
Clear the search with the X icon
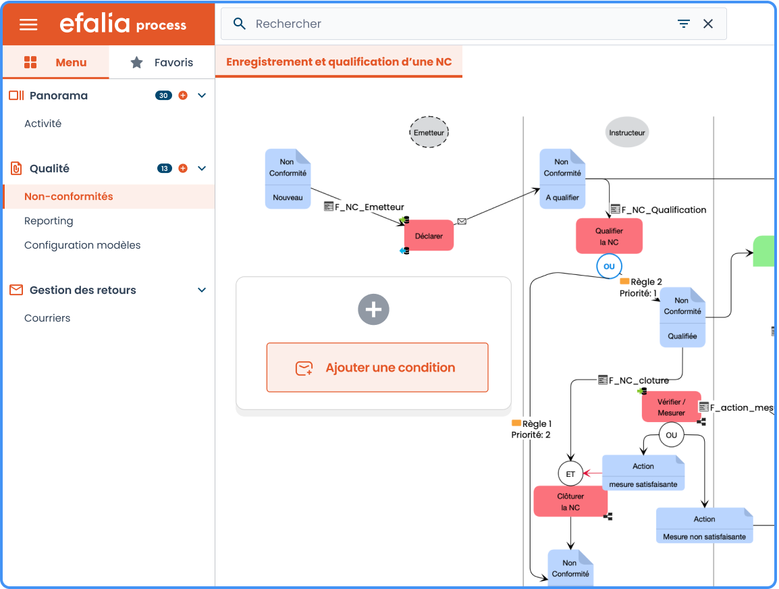[708, 24]
